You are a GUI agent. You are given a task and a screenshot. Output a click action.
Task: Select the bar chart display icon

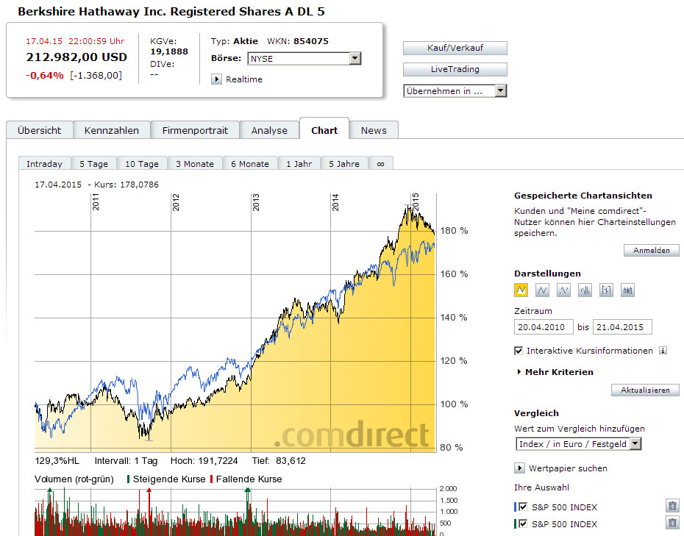(585, 290)
